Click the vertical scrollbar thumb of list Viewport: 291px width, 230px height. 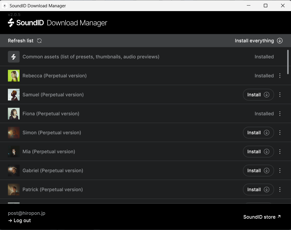pos(288,62)
